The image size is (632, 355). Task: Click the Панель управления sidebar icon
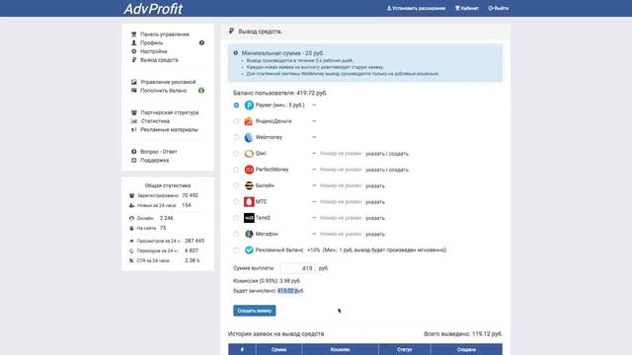click(134, 35)
